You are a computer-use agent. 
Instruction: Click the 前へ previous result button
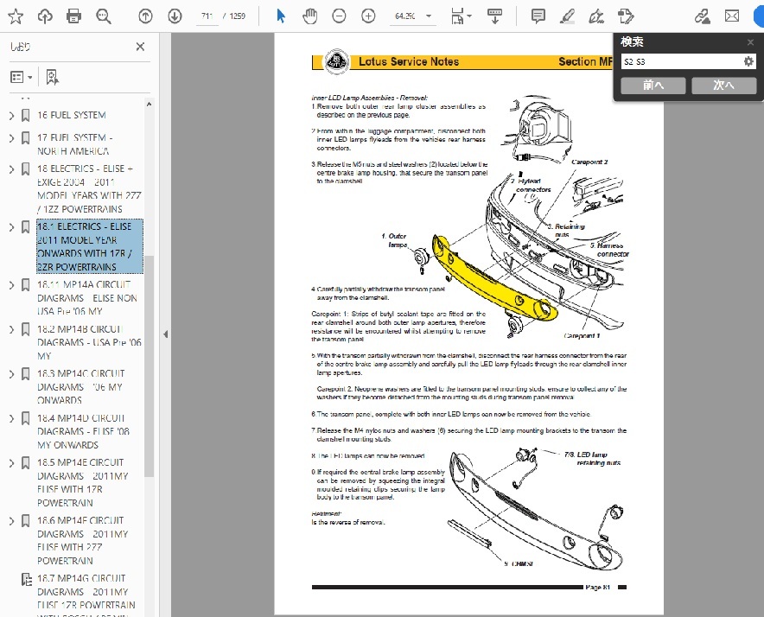653,86
